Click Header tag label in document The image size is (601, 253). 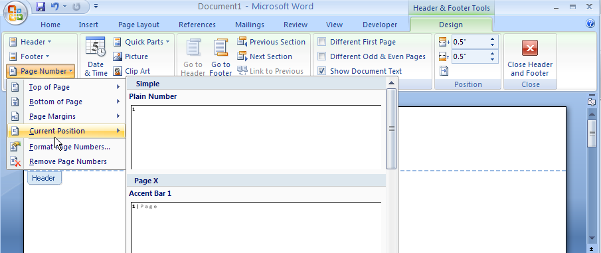click(x=44, y=178)
